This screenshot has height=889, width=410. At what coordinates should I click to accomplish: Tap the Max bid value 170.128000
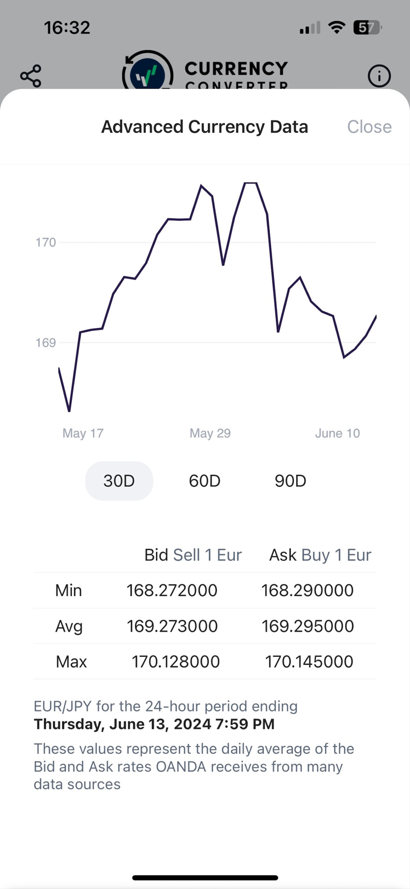(175, 662)
